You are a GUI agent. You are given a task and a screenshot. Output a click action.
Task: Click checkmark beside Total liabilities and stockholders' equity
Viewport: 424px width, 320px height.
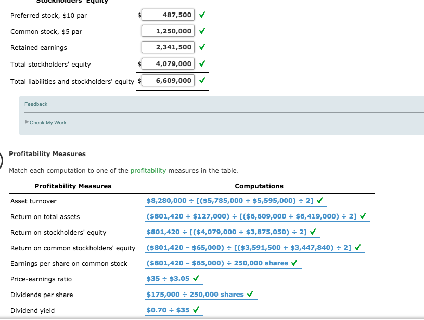coord(202,80)
